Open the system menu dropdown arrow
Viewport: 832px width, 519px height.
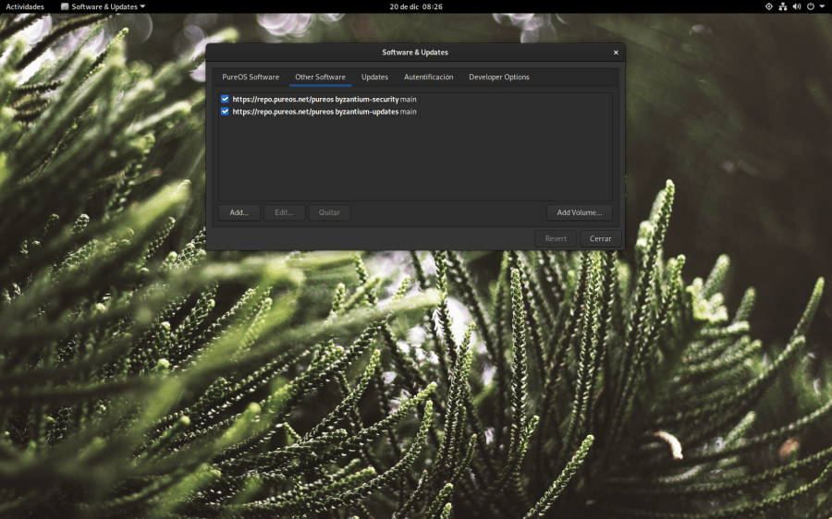point(822,6)
